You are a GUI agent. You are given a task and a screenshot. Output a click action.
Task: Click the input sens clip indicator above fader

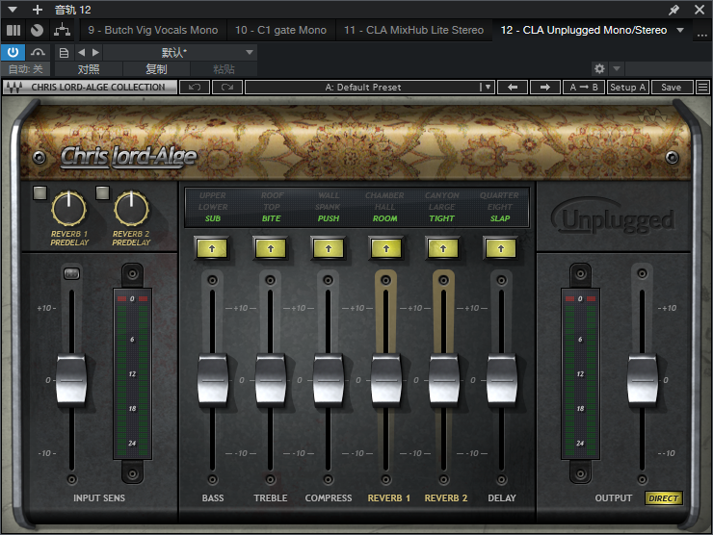tap(72, 273)
